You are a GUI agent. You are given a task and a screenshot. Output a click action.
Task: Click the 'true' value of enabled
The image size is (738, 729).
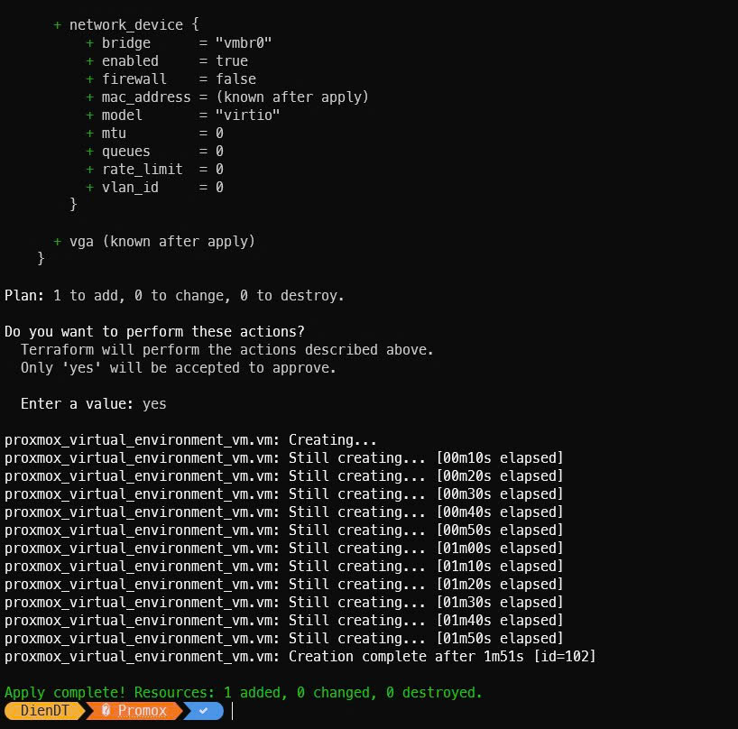[232, 60]
